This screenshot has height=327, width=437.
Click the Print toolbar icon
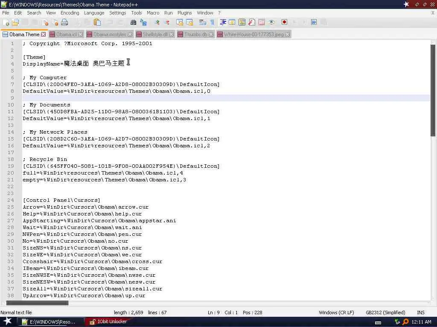tap(64, 22)
